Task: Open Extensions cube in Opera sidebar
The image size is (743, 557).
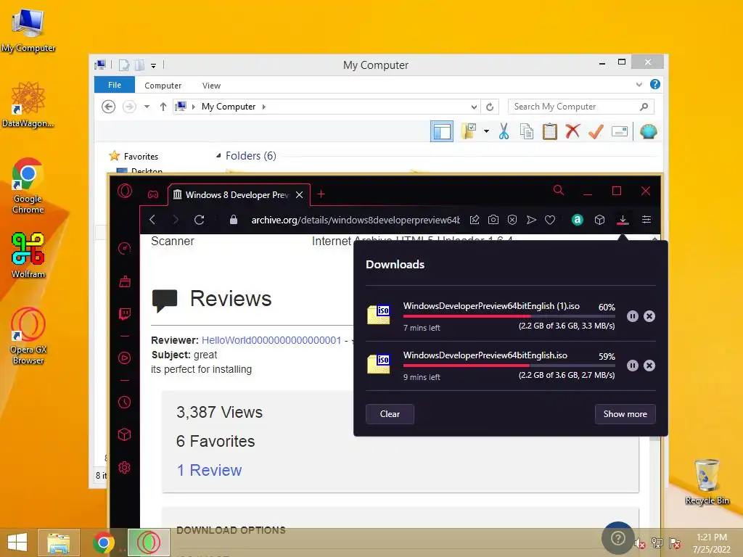Action: [125, 435]
